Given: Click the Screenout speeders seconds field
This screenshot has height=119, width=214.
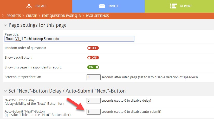Looking at the screenshot, I should [x=94, y=77].
